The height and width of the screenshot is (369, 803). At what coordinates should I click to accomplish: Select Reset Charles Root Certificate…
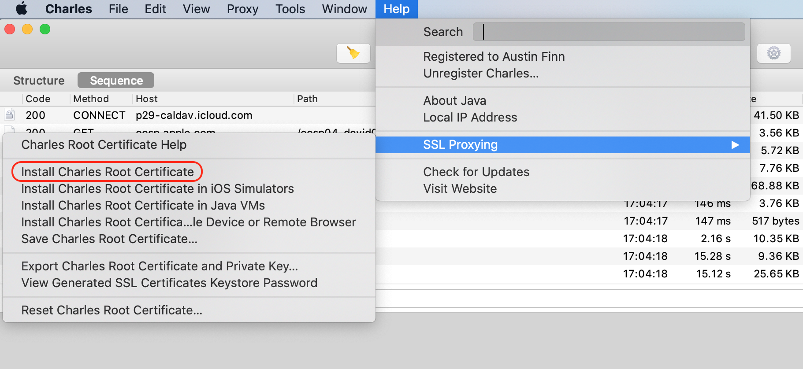(x=189, y=310)
